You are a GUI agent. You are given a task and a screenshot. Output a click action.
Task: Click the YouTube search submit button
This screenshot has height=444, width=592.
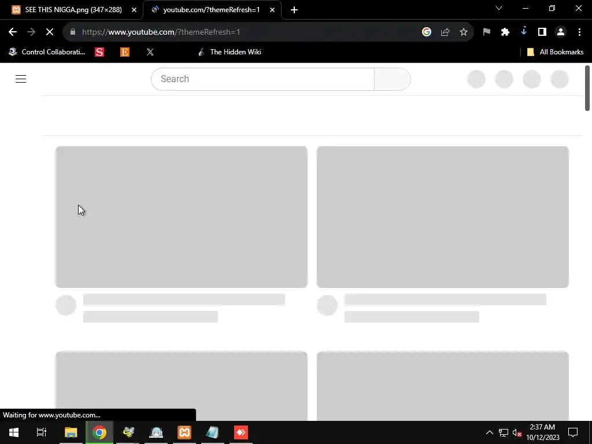click(x=393, y=79)
